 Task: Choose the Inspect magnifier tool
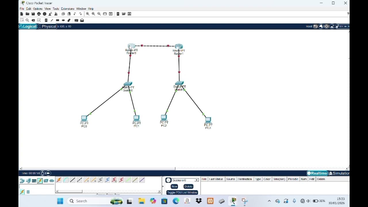tap(27, 20)
